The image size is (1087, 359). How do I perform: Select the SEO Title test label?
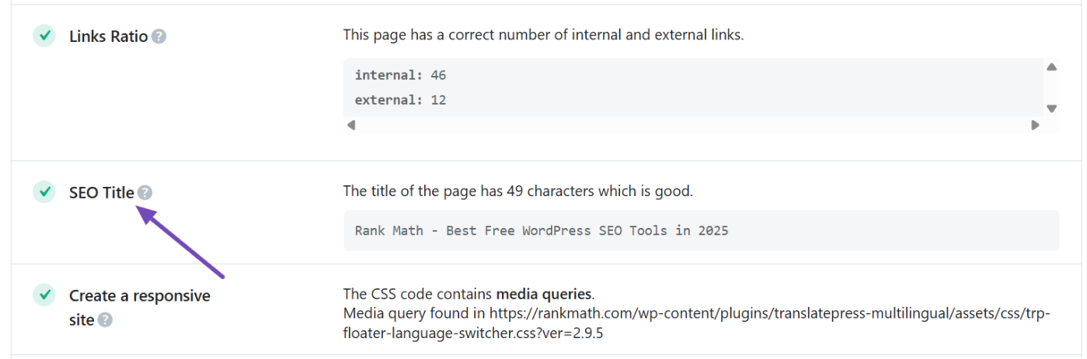[101, 193]
